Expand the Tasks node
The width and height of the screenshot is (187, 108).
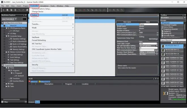pyautogui.click(x=7, y=86)
